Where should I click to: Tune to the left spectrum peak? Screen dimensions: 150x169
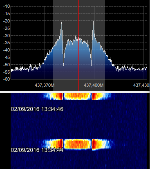point(61,23)
